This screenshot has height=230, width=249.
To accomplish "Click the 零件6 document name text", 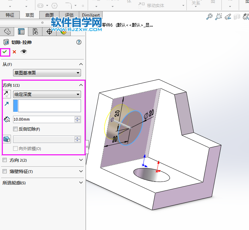I will pyautogui.click(x=108, y=25).
